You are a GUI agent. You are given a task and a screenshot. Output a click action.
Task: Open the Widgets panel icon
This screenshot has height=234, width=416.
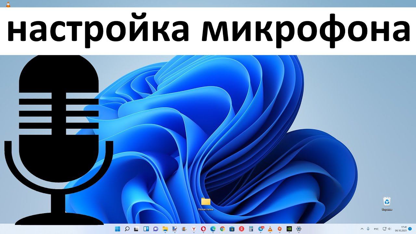tap(146, 229)
